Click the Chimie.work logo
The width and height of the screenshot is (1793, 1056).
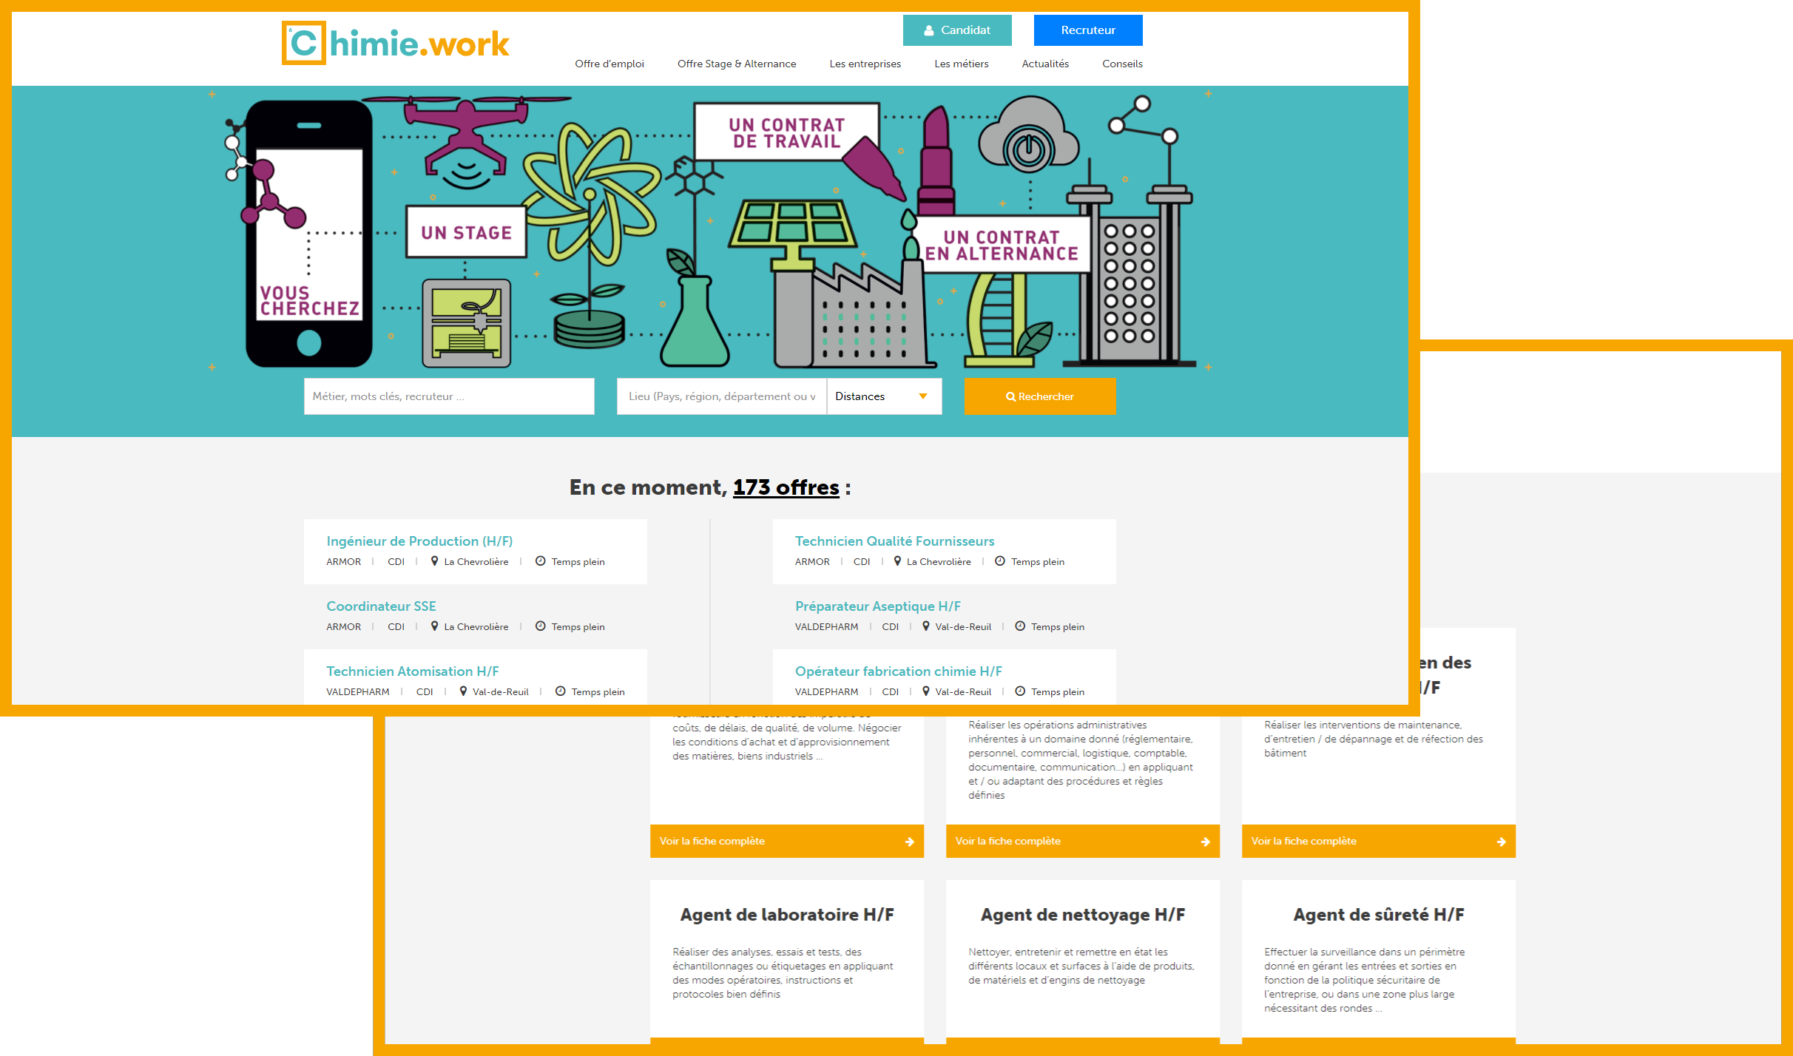pos(396,43)
